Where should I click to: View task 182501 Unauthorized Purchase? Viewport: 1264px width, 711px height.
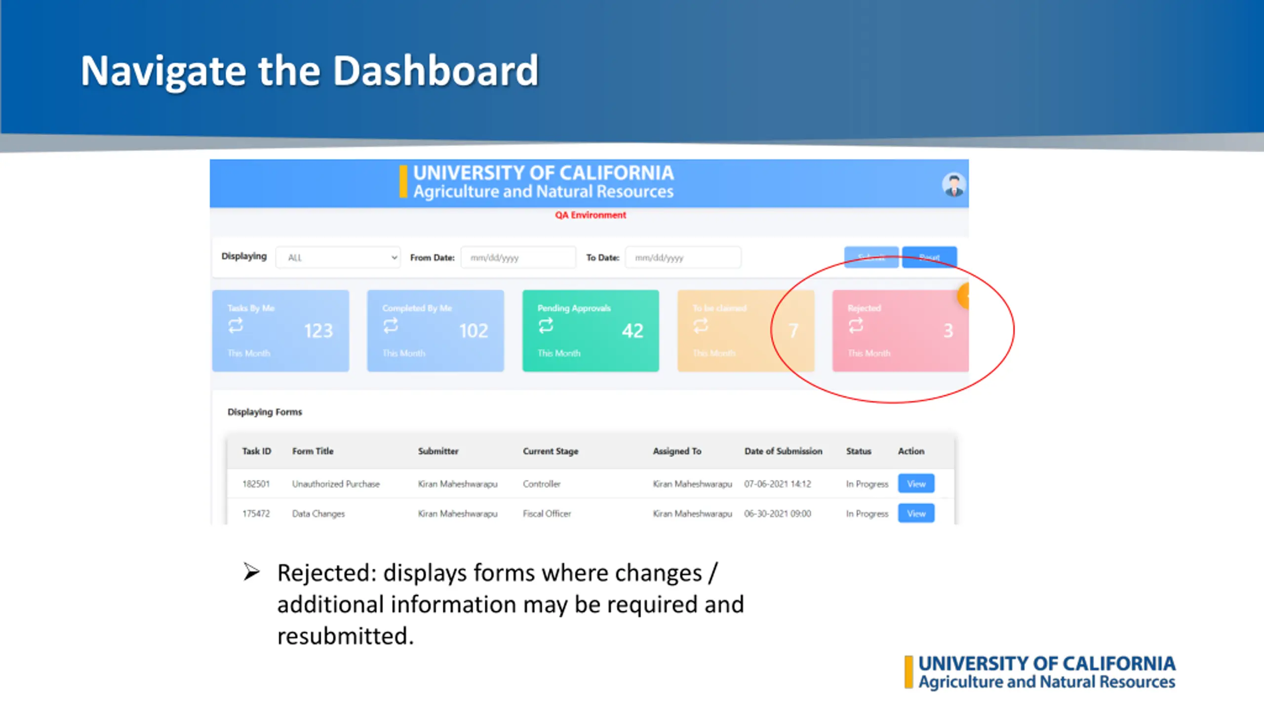[x=916, y=483]
